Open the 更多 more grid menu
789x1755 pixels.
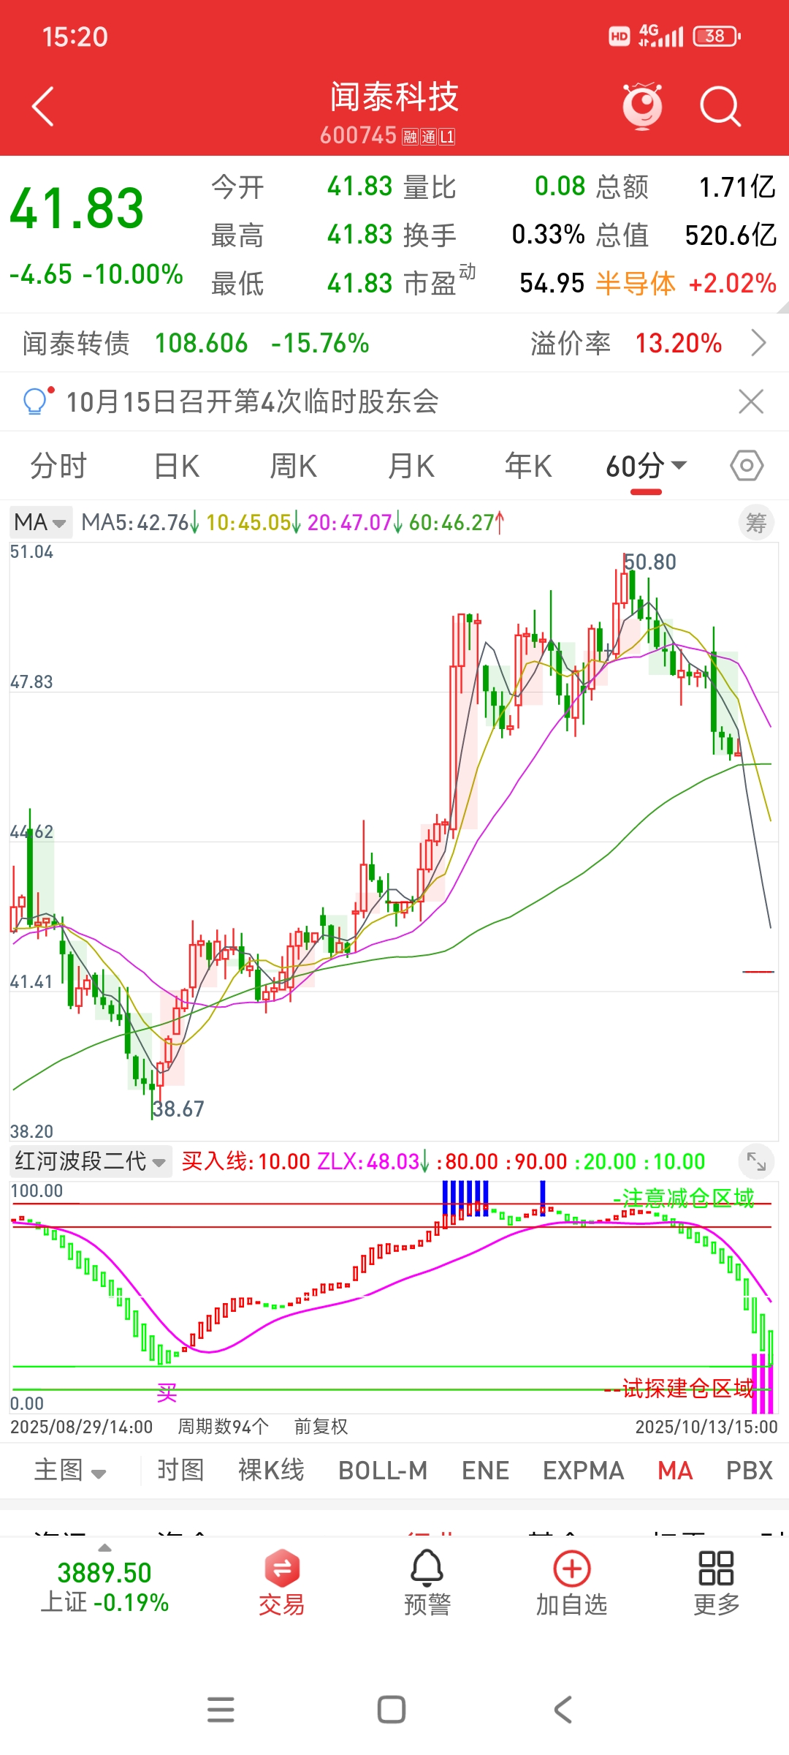coord(717,1582)
